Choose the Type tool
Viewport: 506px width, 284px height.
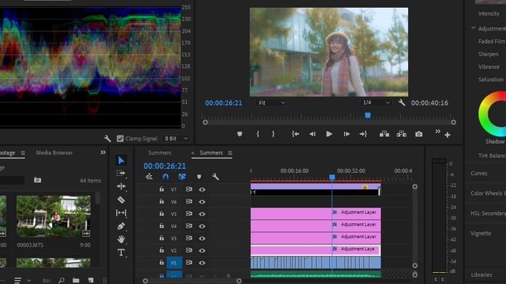pyautogui.click(x=121, y=252)
